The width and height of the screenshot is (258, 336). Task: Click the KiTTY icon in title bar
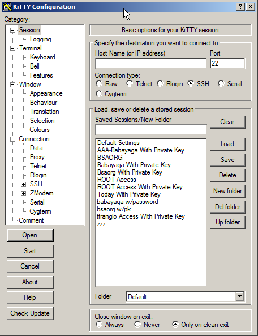pos(7,7)
